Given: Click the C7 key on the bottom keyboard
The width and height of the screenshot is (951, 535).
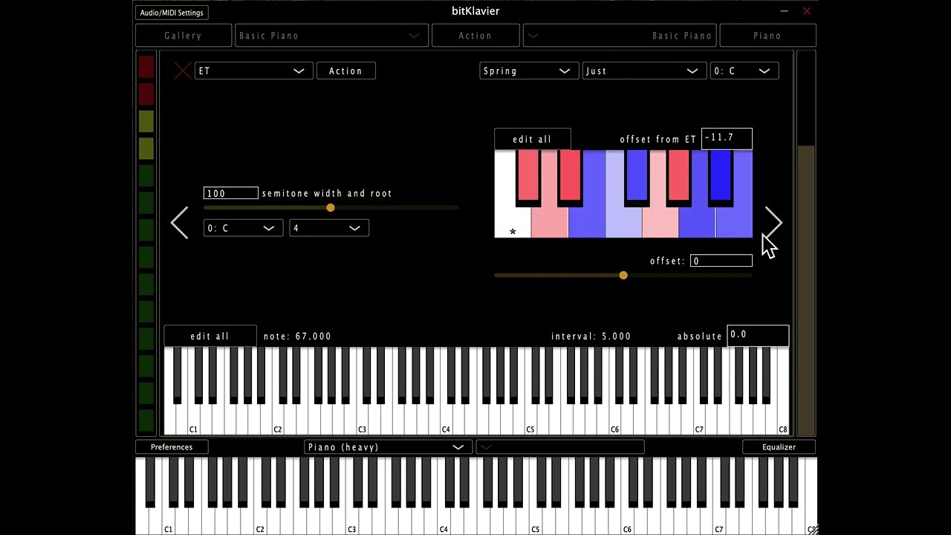Looking at the screenshot, I should (x=718, y=520).
